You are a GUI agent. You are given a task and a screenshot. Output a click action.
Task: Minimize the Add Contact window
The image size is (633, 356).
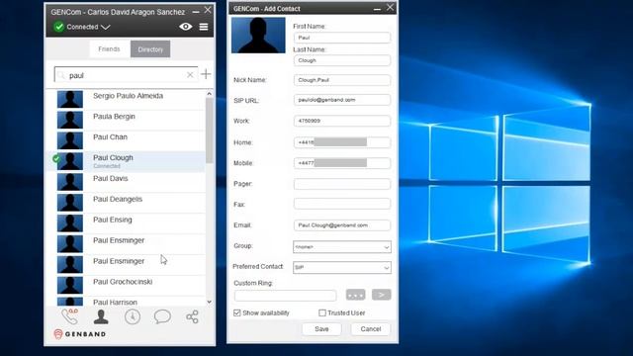[x=377, y=9]
